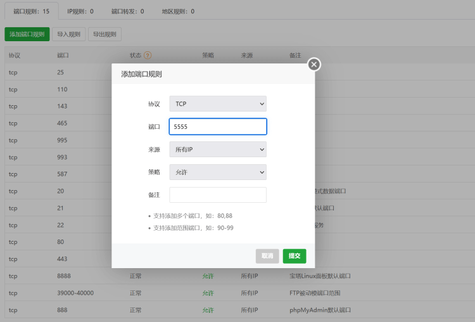Switch to the 地区规则: 0 tab
This screenshot has height=322, width=475.
point(178,11)
